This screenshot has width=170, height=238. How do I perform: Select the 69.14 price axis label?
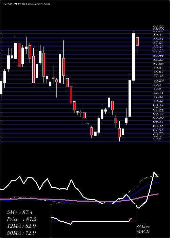coord(158,105)
